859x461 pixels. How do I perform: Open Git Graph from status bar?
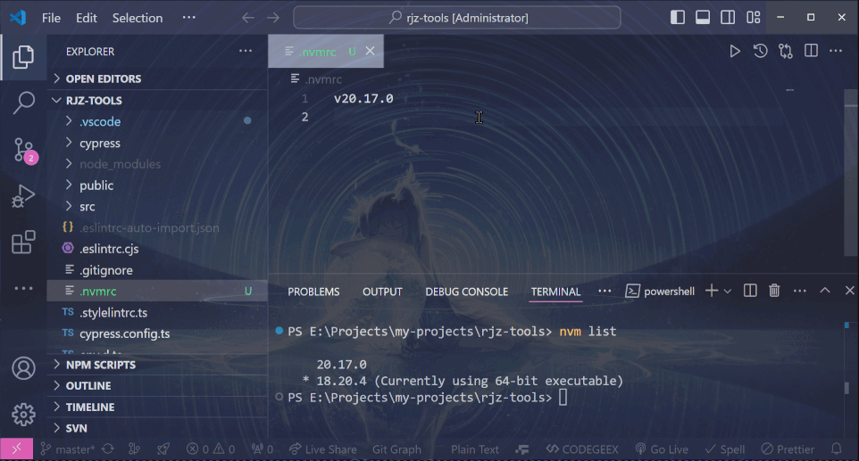(396, 449)
